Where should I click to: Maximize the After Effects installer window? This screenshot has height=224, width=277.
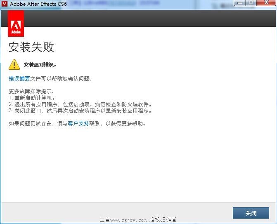[x=251, y=3]
